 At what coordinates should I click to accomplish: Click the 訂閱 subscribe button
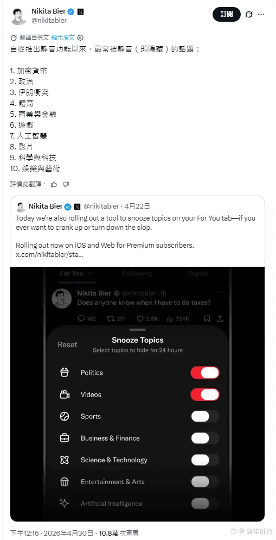point(227,14)
